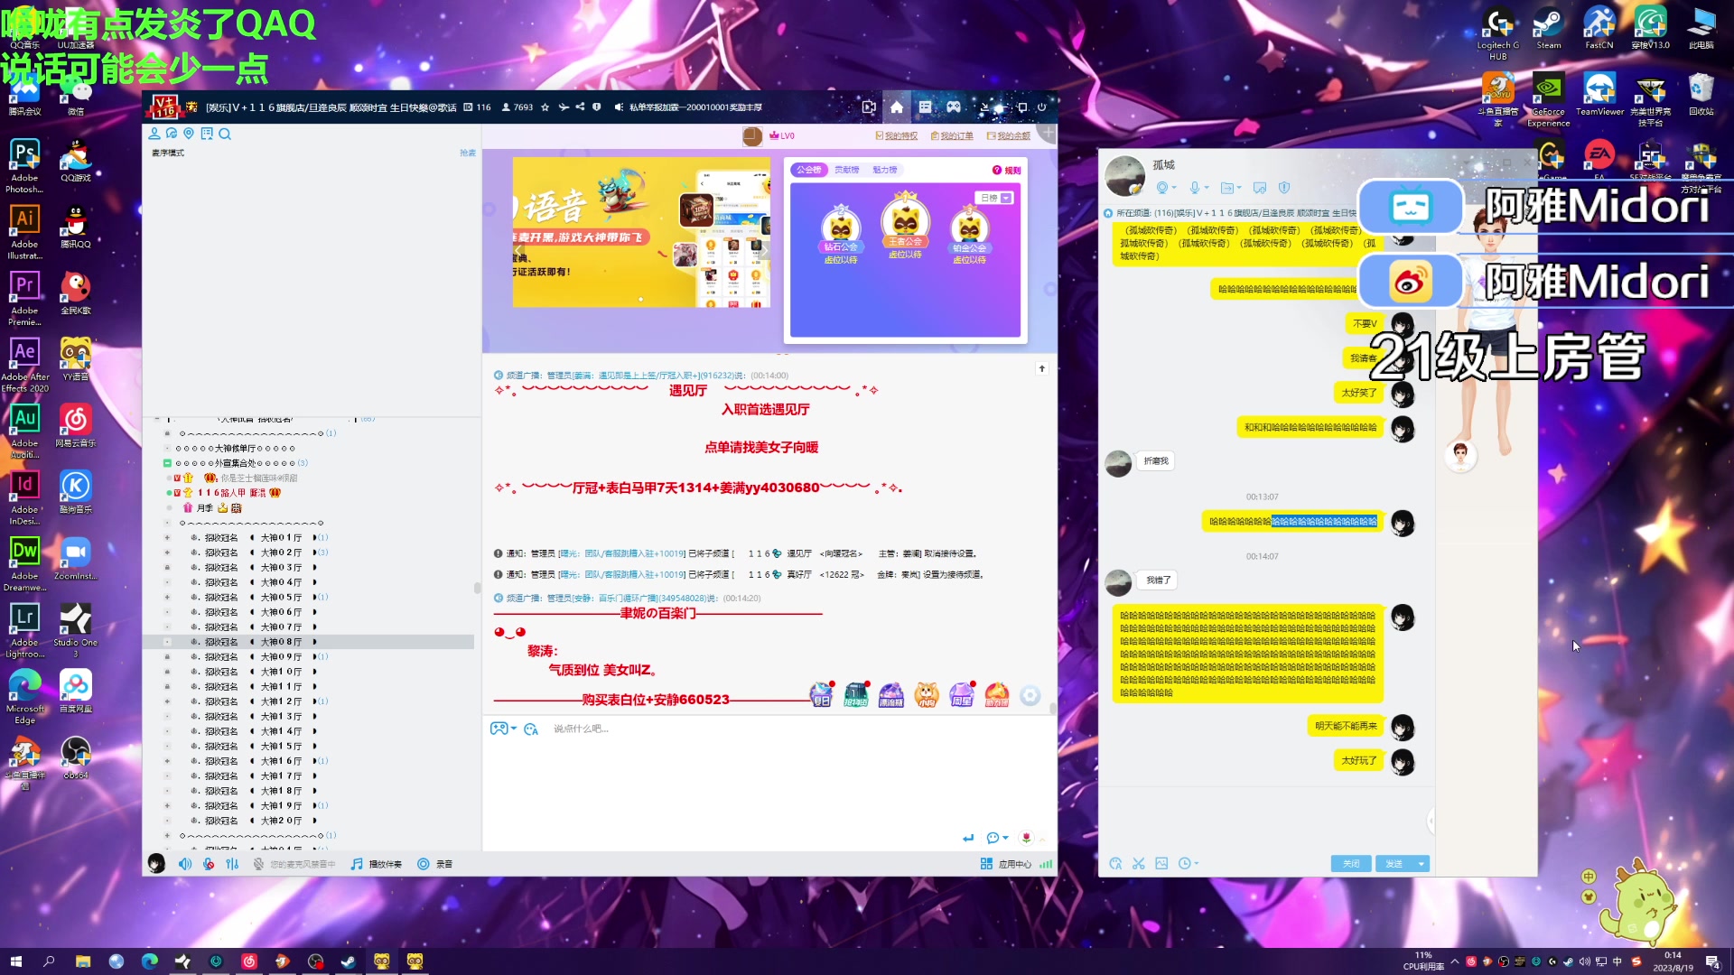Click the home icon in YY header
This screenshot has height=975, width=1734.
pyautogui.click(x=896, y=107)
